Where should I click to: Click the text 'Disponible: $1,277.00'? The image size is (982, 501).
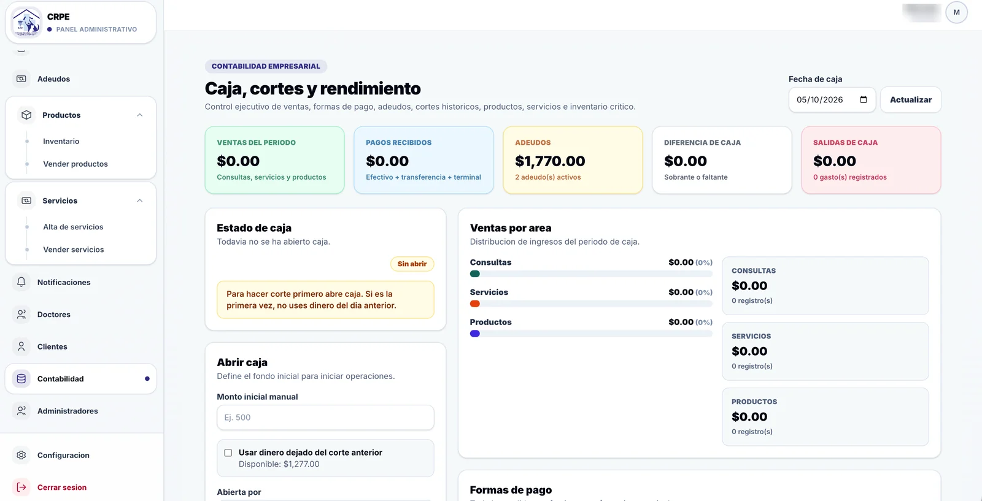tap(279, 464)
